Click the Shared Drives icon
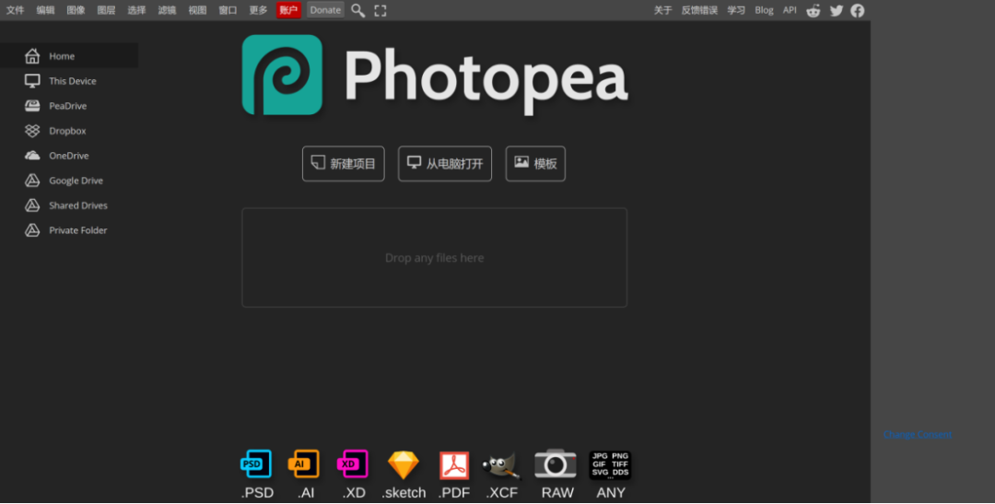The width and height of the screenshot is (995, 504). (32, 205)
